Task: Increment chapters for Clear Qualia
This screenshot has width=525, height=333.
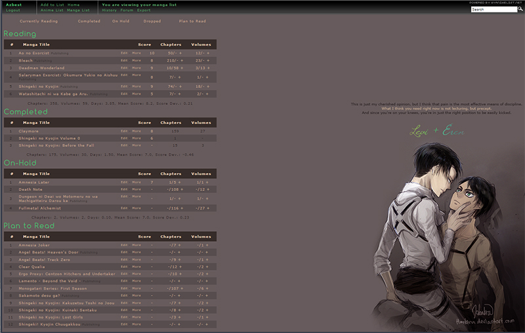Action: point(180,267)
